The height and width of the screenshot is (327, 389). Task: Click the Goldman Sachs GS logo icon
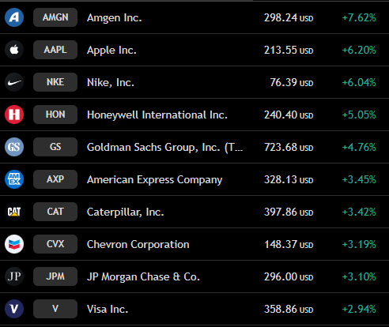click(x=14, y=147)
